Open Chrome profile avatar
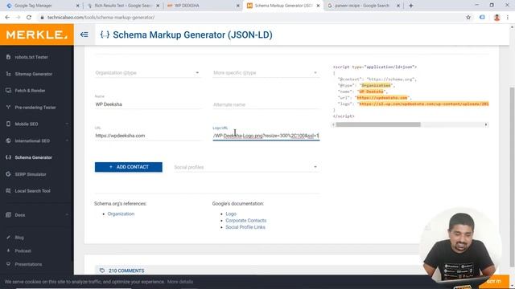This screenshot has height=289, width=515. (x=496, y=18)
